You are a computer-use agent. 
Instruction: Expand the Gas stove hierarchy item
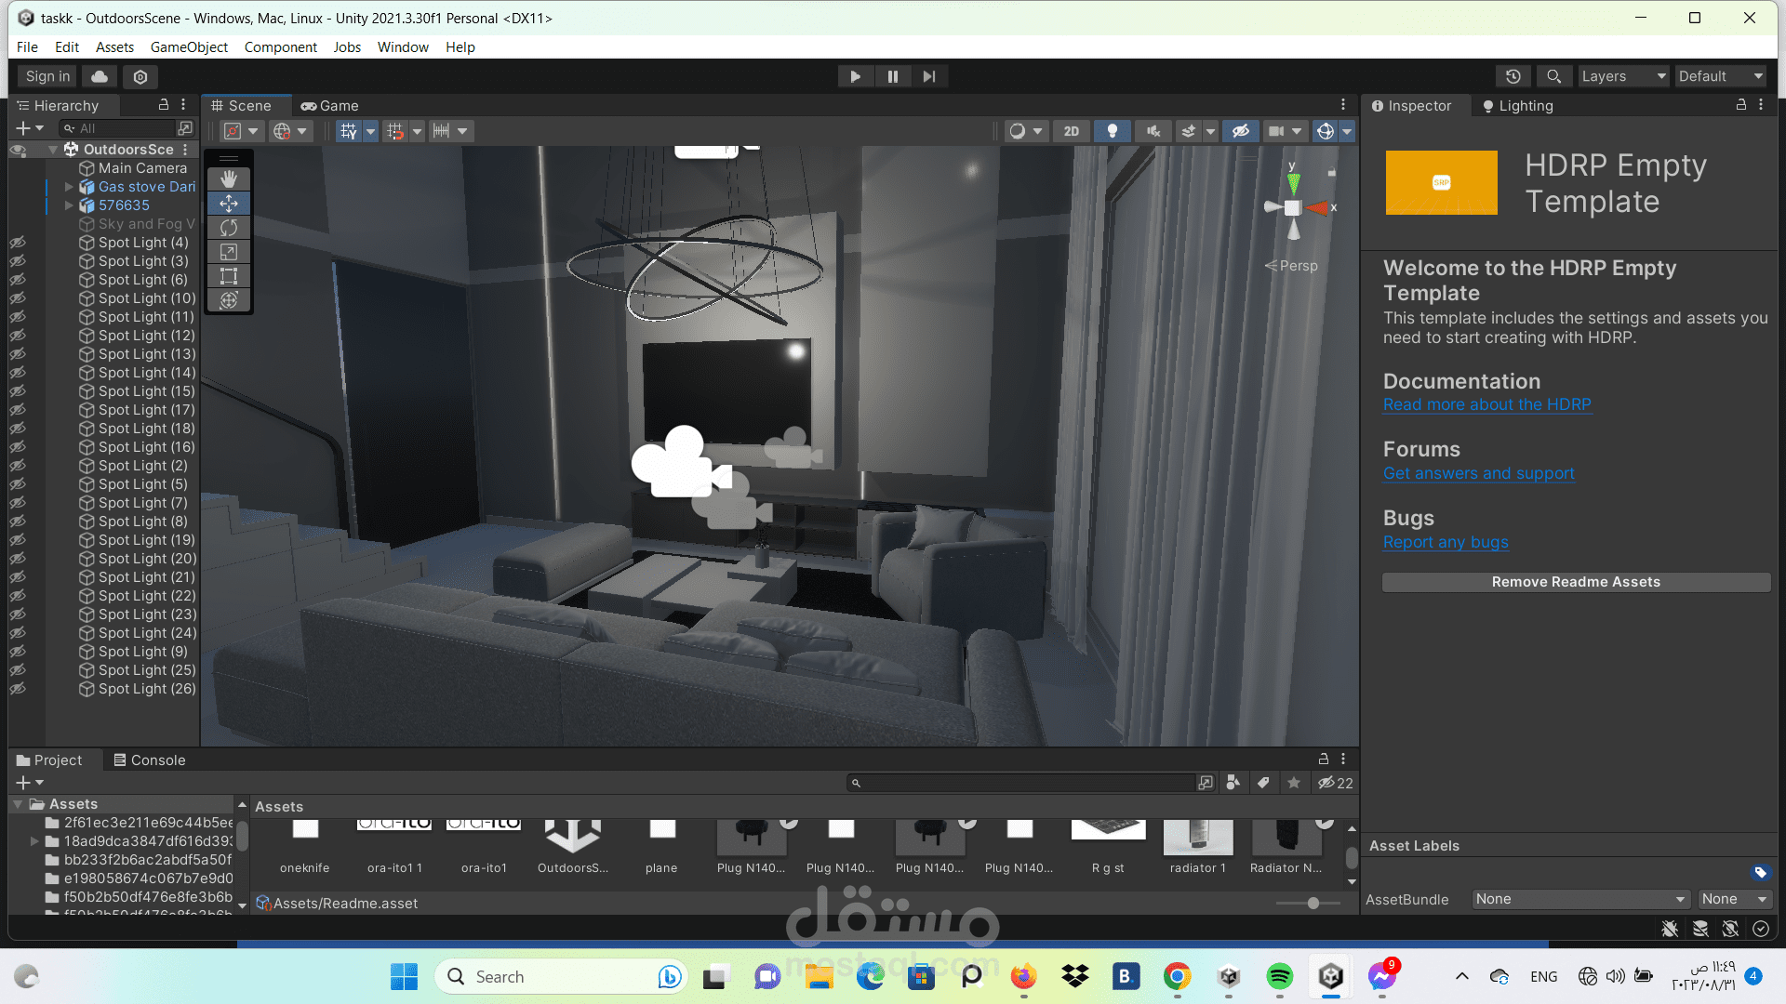[x=69, y=187]
